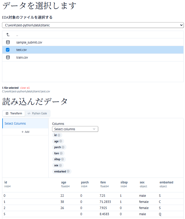This screenshot has width=185, height=219.
Task: Remove the sibsp column chip
Action: point(63,159)
